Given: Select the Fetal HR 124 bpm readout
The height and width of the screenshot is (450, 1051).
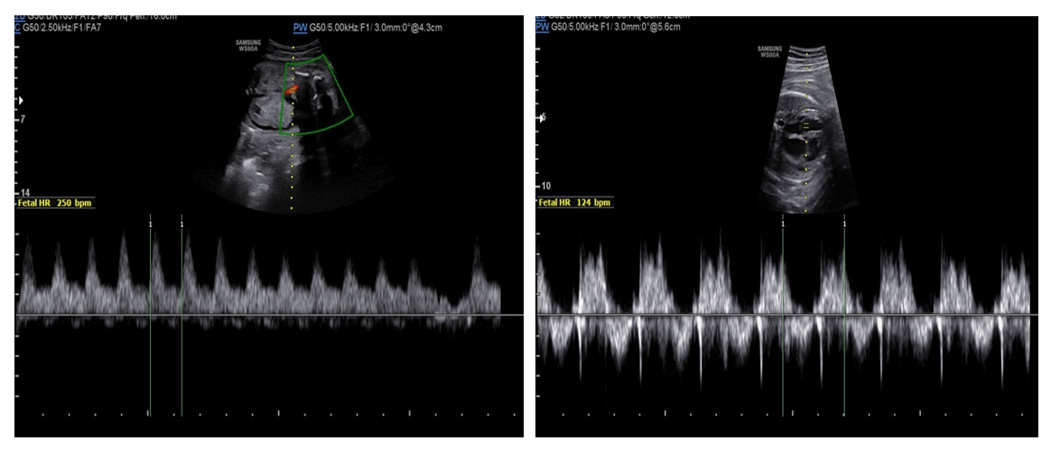Looking at the screenshot, I should pos(575,202).
